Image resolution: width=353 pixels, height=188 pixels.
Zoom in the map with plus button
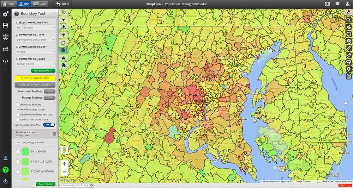(64, 164)
